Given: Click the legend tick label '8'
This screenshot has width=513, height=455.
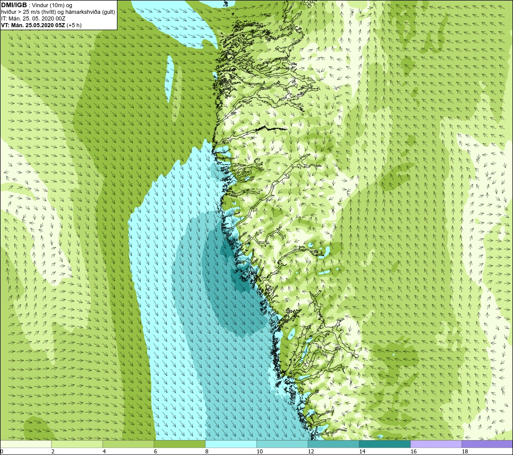Looking at the screenshot, I should 207,452.
